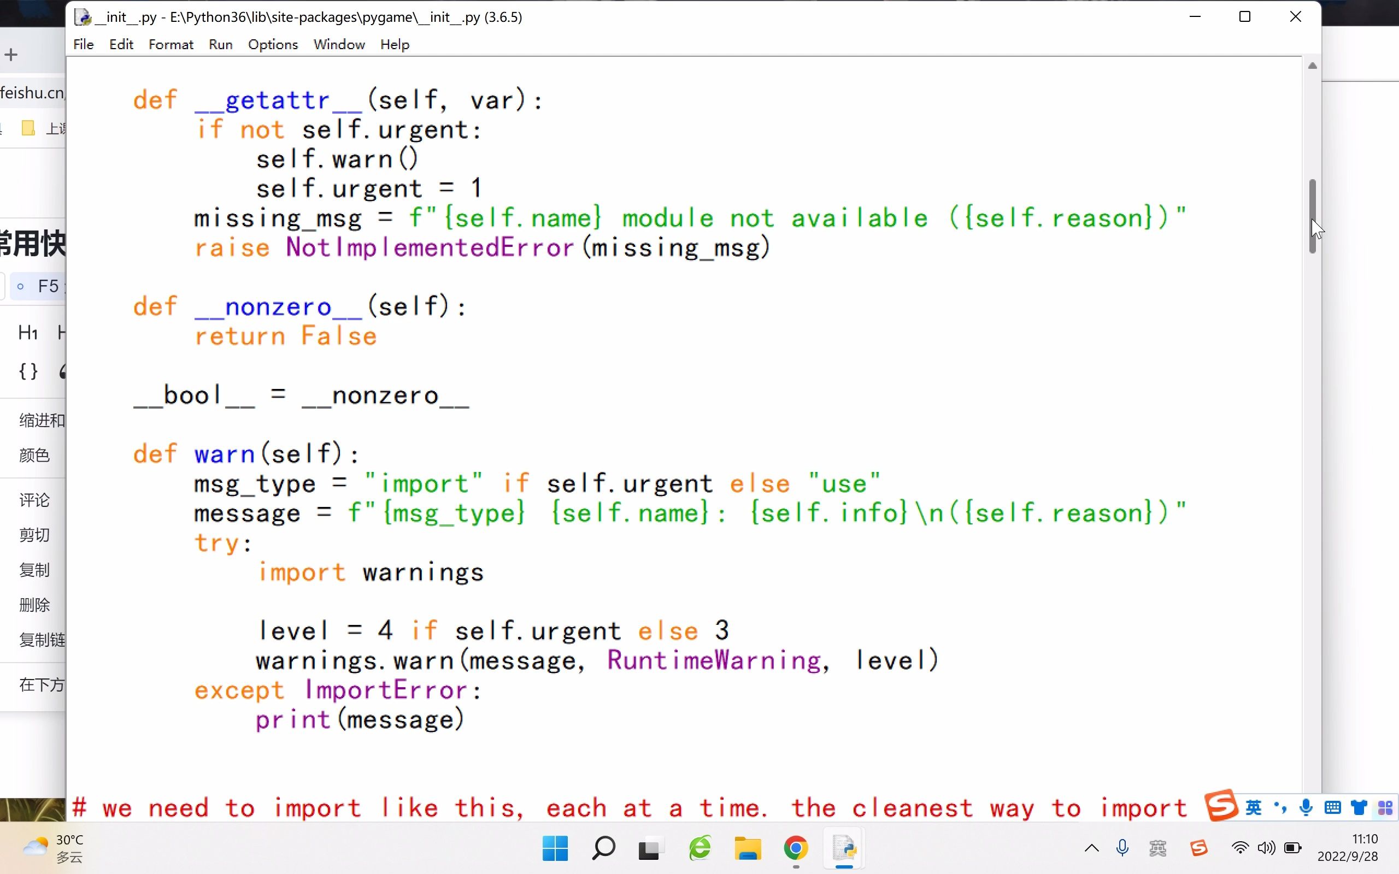Click the sound/speaker icon in tray
1399x874 pixels.
[x=1264, y=848]
